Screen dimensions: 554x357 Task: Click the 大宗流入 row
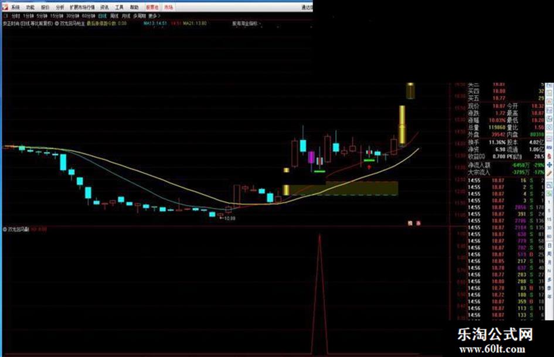coord(506,172)
